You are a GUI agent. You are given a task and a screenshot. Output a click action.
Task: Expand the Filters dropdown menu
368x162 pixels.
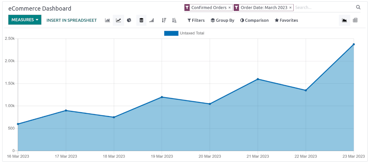196,20
